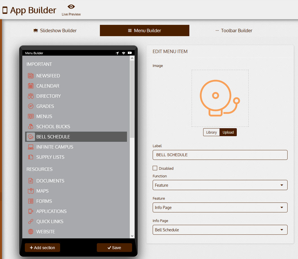Click the School Bucks money bag icon
The height and width of the screenshot is (259, 298).
coord(30,127)
